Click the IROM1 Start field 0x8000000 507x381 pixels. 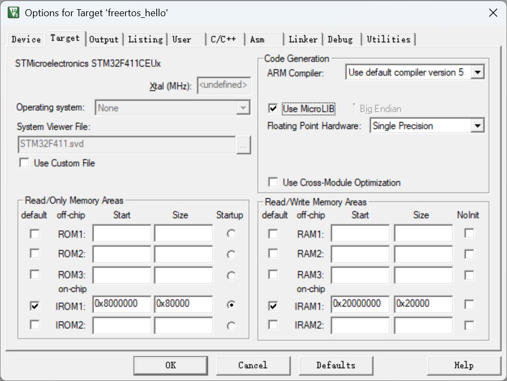click(x=122, y=304)
